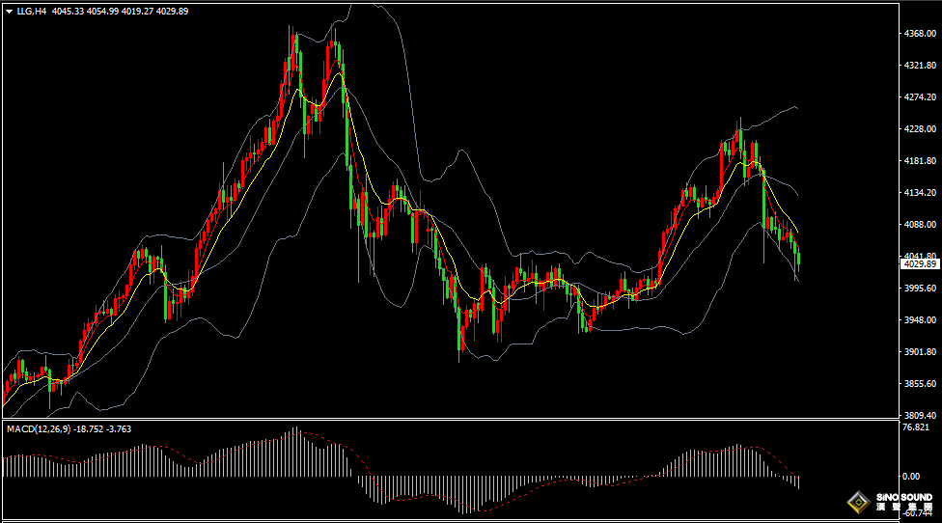The image size is (942, 523).
Task: Click the current price tag 4029.89
Action: 919,263
